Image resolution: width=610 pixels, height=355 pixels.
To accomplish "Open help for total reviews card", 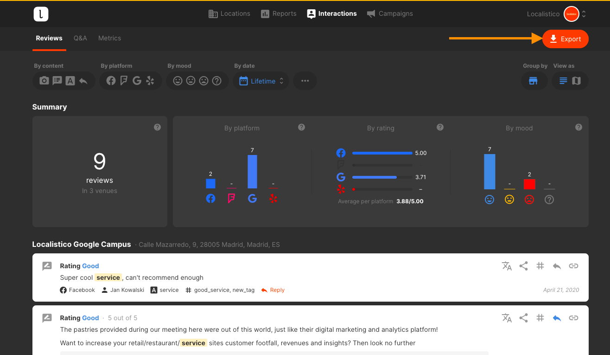I will (x=158, y=127).
